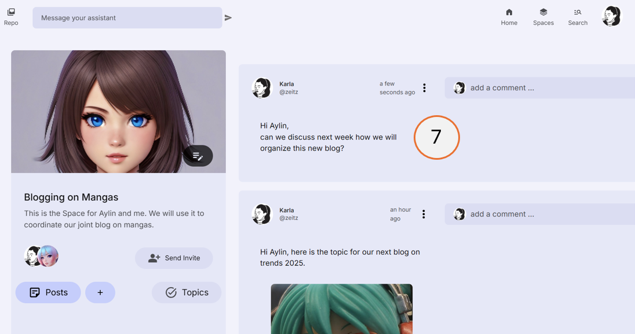Send the message using the paper plane icon

point(228,17)
